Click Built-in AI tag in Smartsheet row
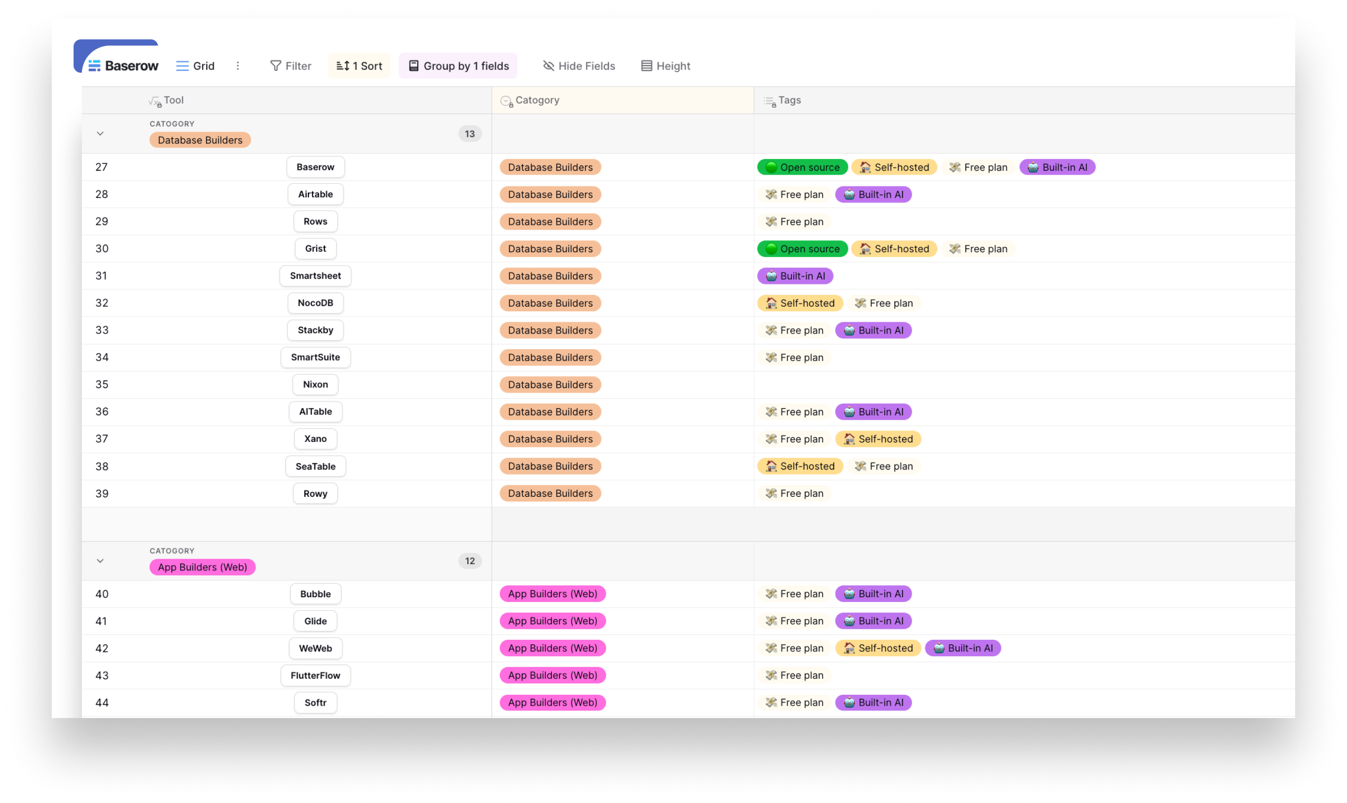 (x=795, y=276)
